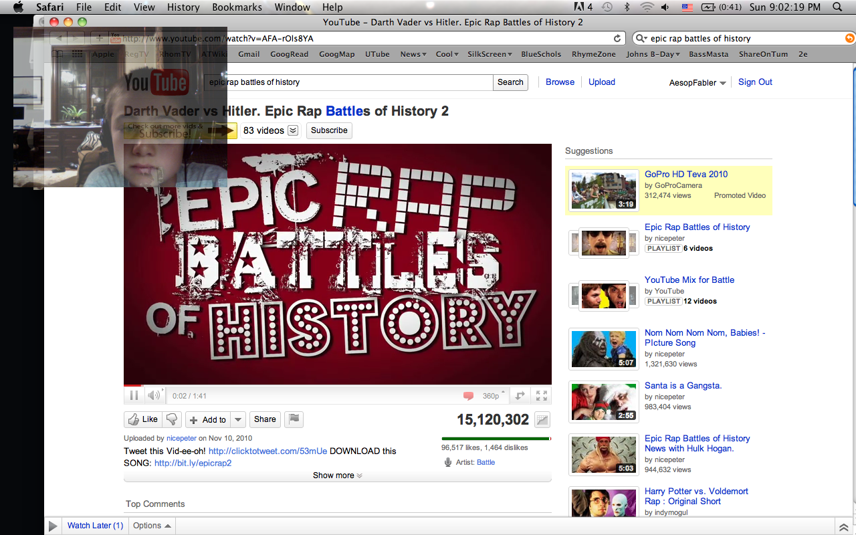Flag the video with the flag icon

tap(294, 419)
